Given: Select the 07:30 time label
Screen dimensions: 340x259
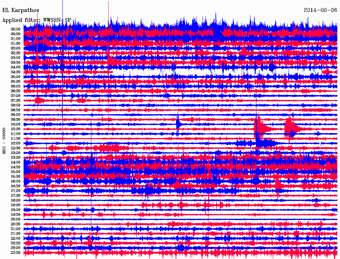Looking at the screenshot, I should [16, 100].
